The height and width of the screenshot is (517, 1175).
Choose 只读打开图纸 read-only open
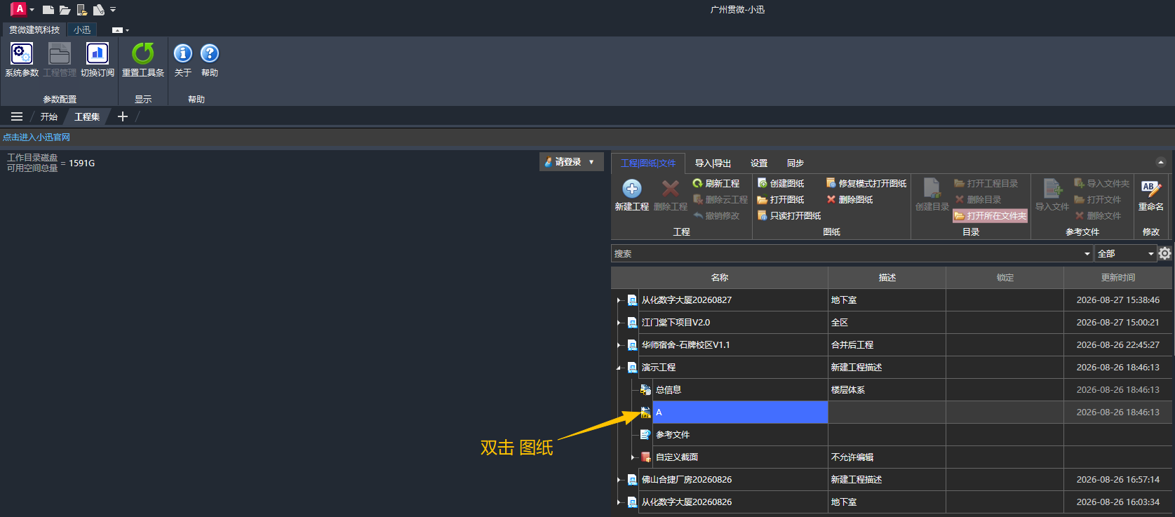789,215
